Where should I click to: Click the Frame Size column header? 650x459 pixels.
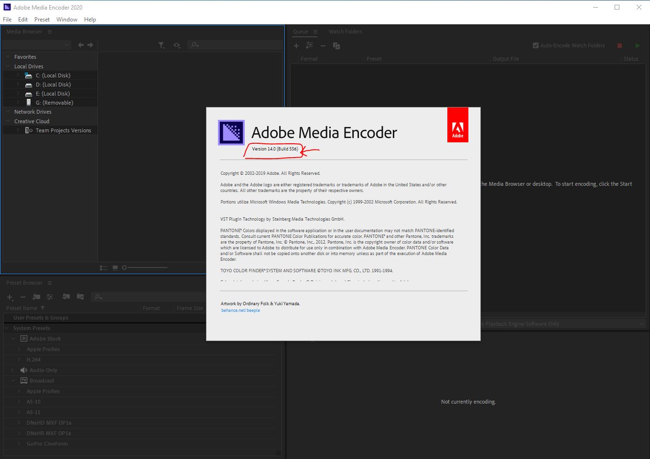(x=190, y=308)
